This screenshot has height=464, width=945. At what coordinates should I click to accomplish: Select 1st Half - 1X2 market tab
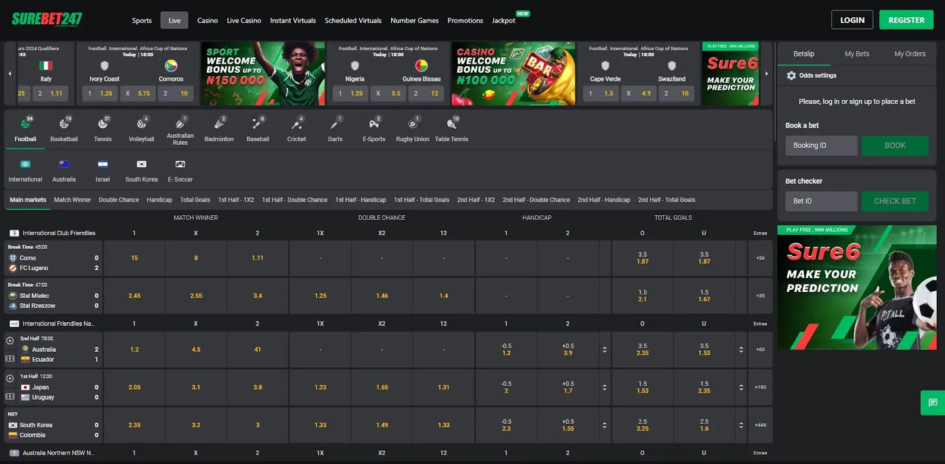236,200
